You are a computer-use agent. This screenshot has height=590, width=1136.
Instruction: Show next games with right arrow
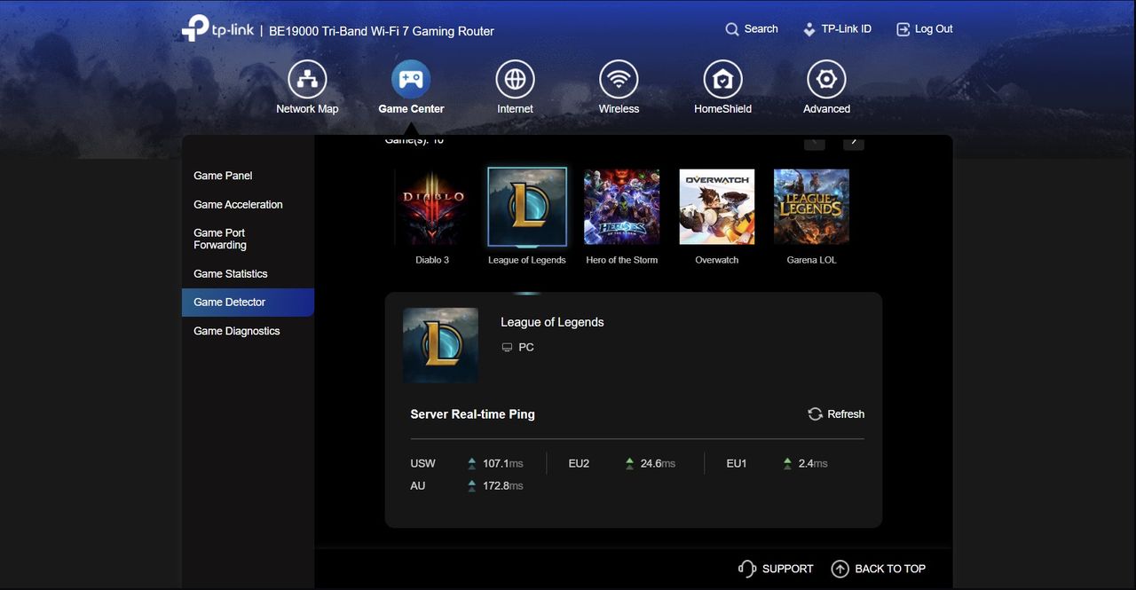tap(853, 141)
